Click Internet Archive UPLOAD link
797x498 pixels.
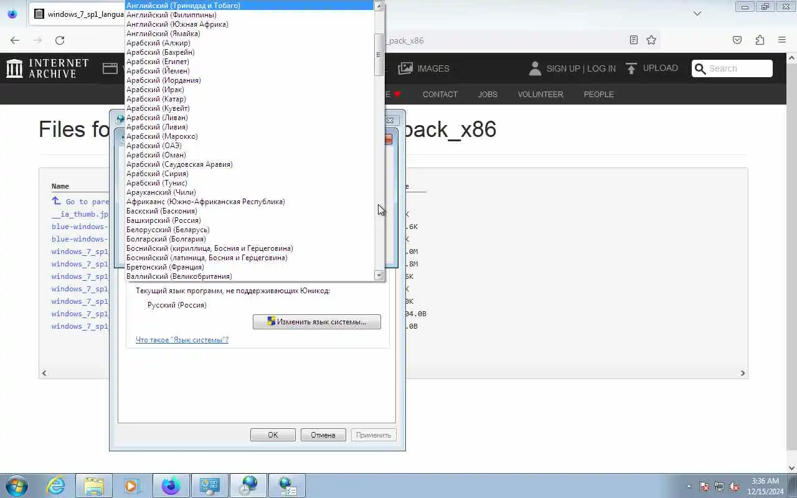tap(652, 68)
